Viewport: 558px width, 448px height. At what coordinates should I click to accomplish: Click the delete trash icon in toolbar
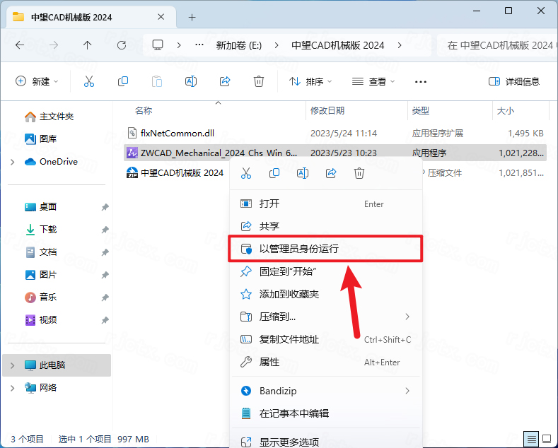[x=259, y=81]
